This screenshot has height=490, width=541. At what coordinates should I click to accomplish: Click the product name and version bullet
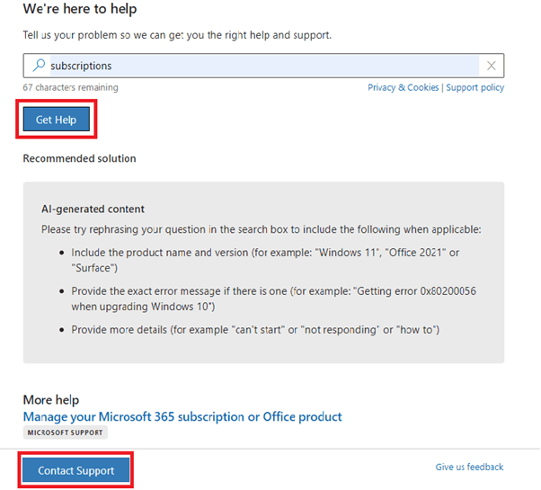265,260
